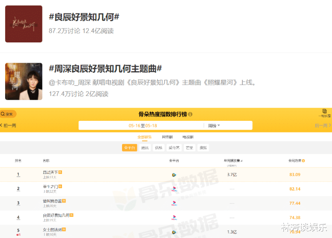Click the 3.7亿 play count
Screen dimensions: 332x238
click(x=232, y=175)
